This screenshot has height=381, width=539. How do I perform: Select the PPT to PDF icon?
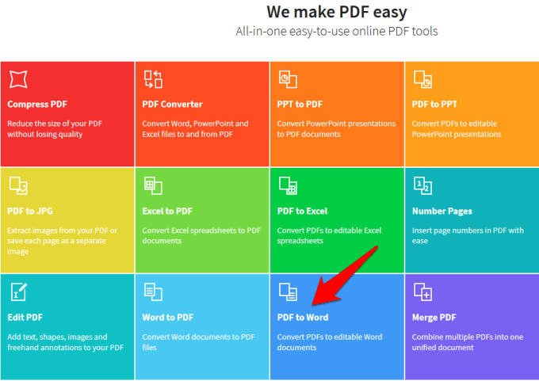tap(288, 79)
